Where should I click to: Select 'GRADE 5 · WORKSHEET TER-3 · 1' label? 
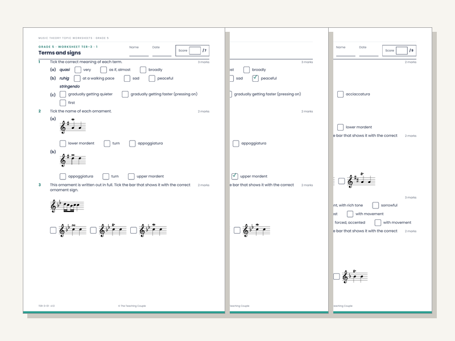pos(68,47)
